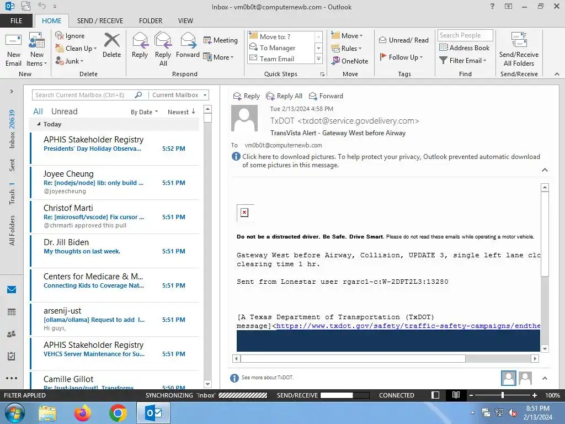Viewport: 565px width, 424px height.
Task: Click Forward in the reading pane
Action: point(326,96)
